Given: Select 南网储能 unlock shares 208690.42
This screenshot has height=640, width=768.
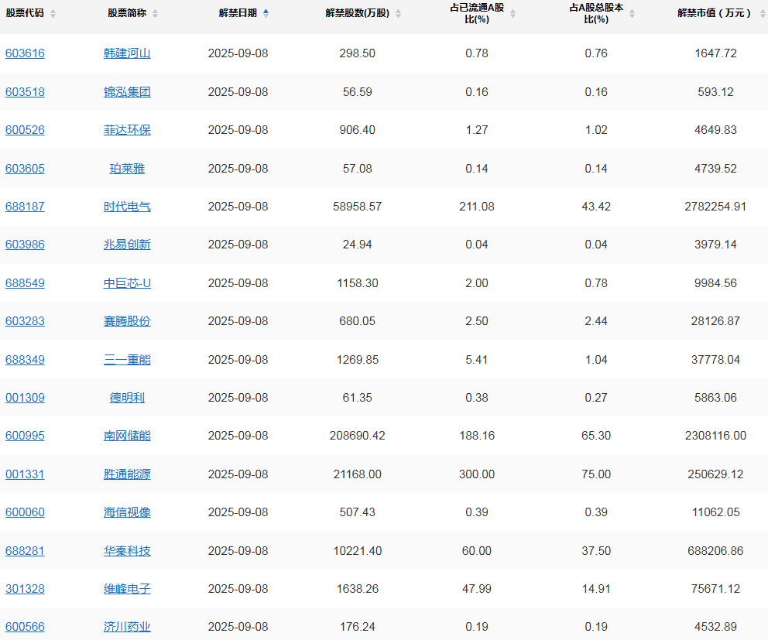Looking at the screenshot, I should click(358, 436).
